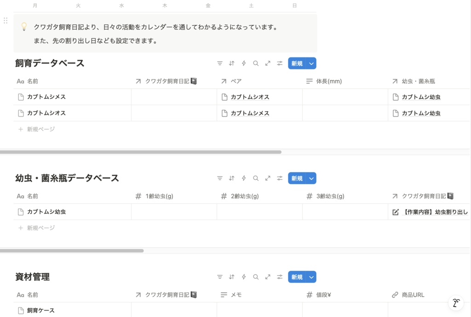This screenshot has width=471, height=317.
Task: Expand the 新規 dropdown arrow in 飼育データベース
Action: point(311,63)
